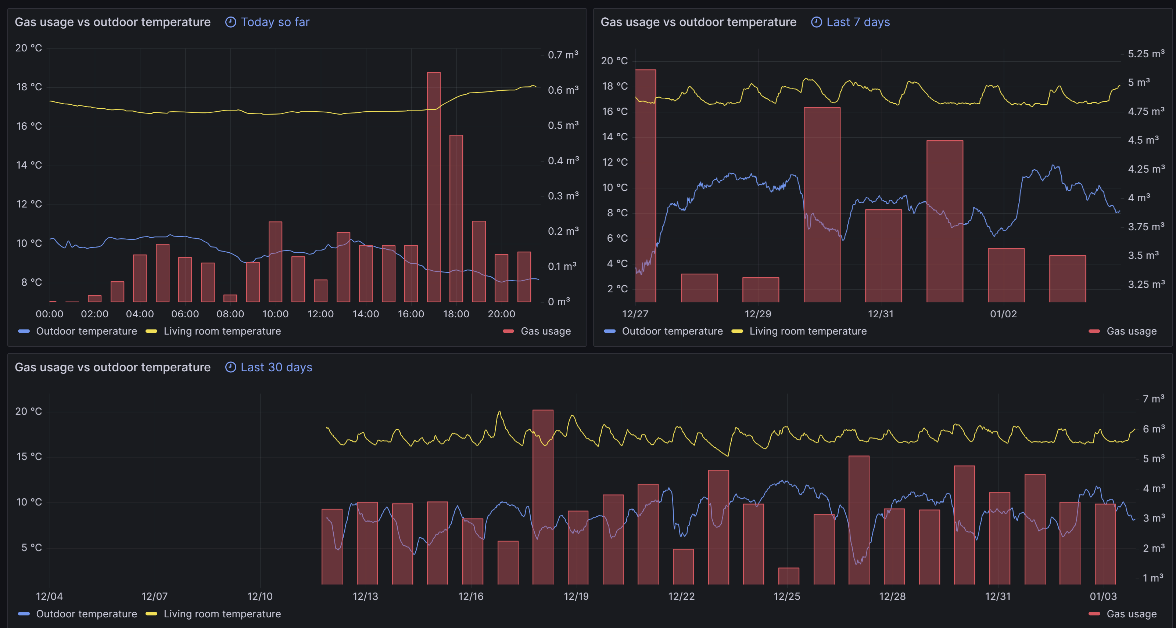Click blue Outdoor temperature color swatch, Today panel

pos(24,331)
